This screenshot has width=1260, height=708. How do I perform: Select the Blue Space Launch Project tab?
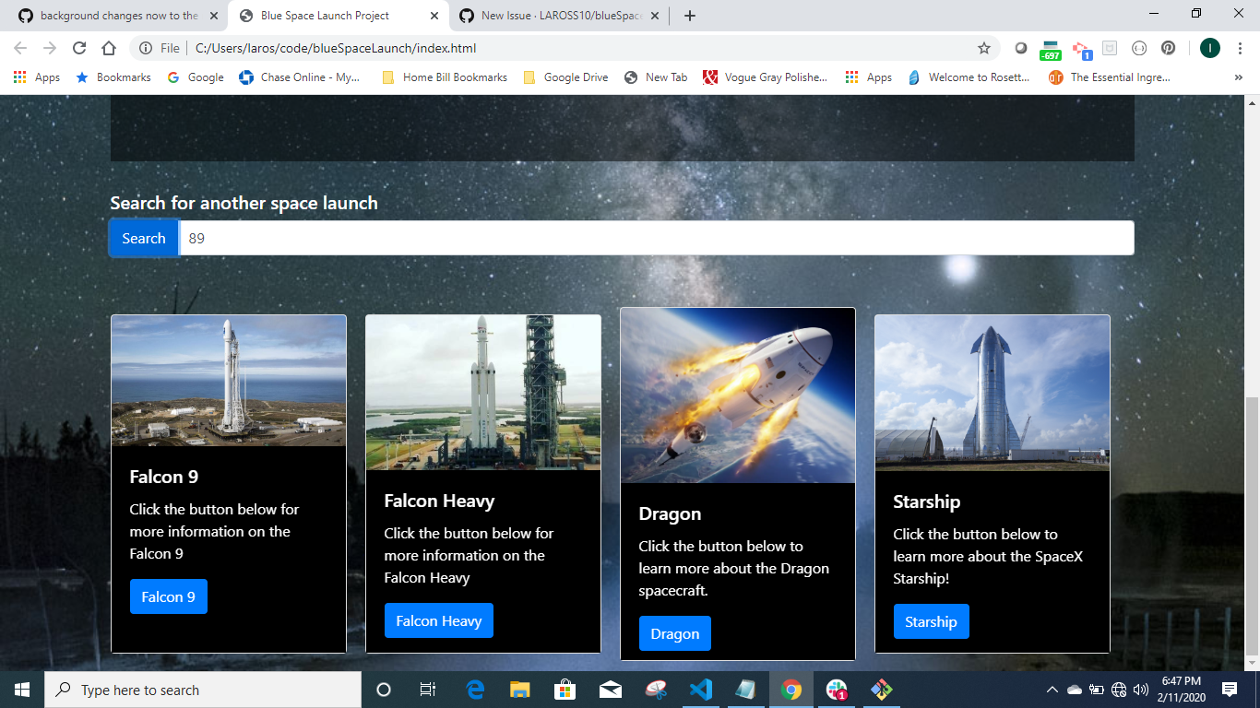coord(337,16)
